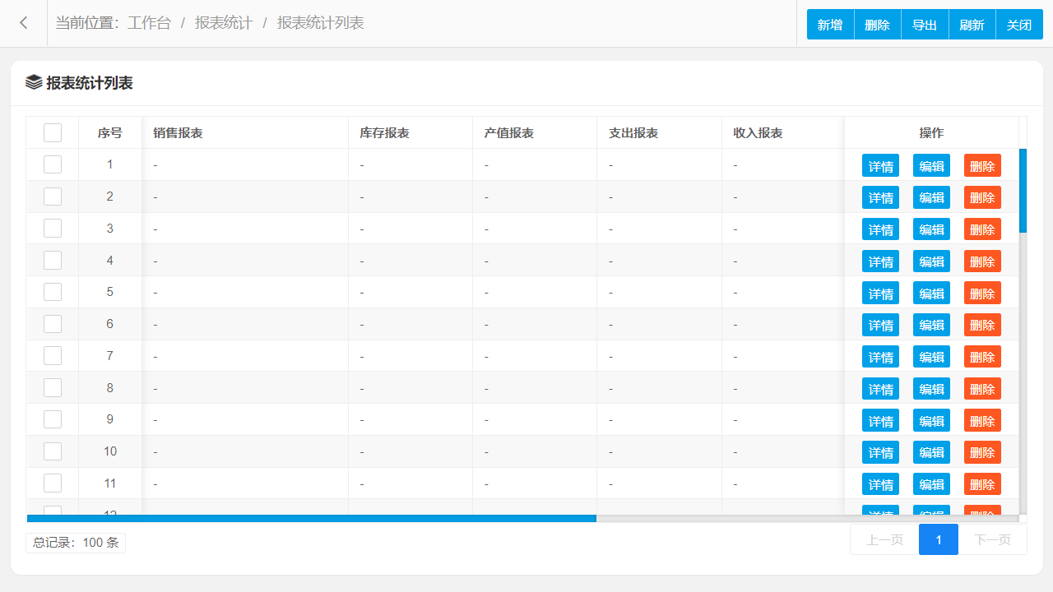Screen dimensions: 1053x592
Task: View 详情 of row 2
Action: coord(880,197)
